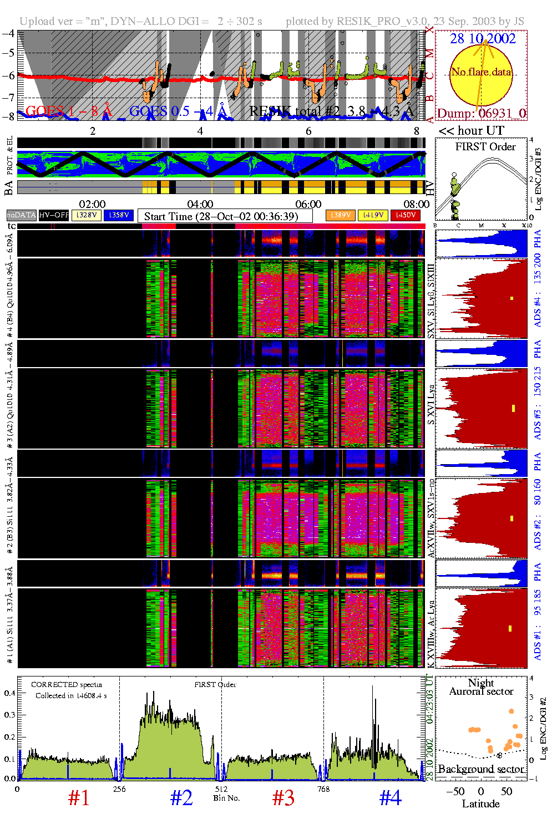This screenshot has height=819, width=557.
Task: Click the noDATA gray legend box
Action: [x=22, y=215]
